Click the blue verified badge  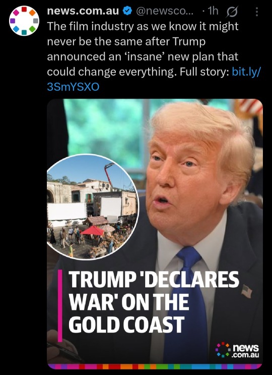pos(127,11)
